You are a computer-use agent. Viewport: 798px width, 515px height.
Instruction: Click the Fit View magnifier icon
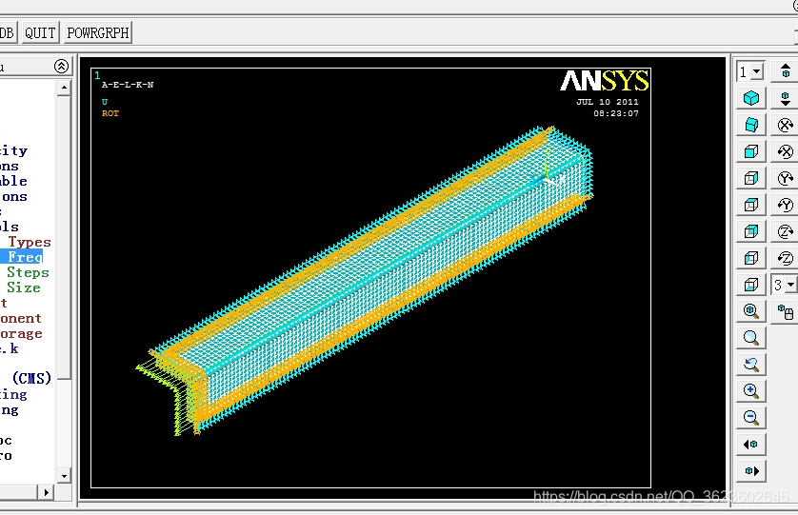coord(751,311)
